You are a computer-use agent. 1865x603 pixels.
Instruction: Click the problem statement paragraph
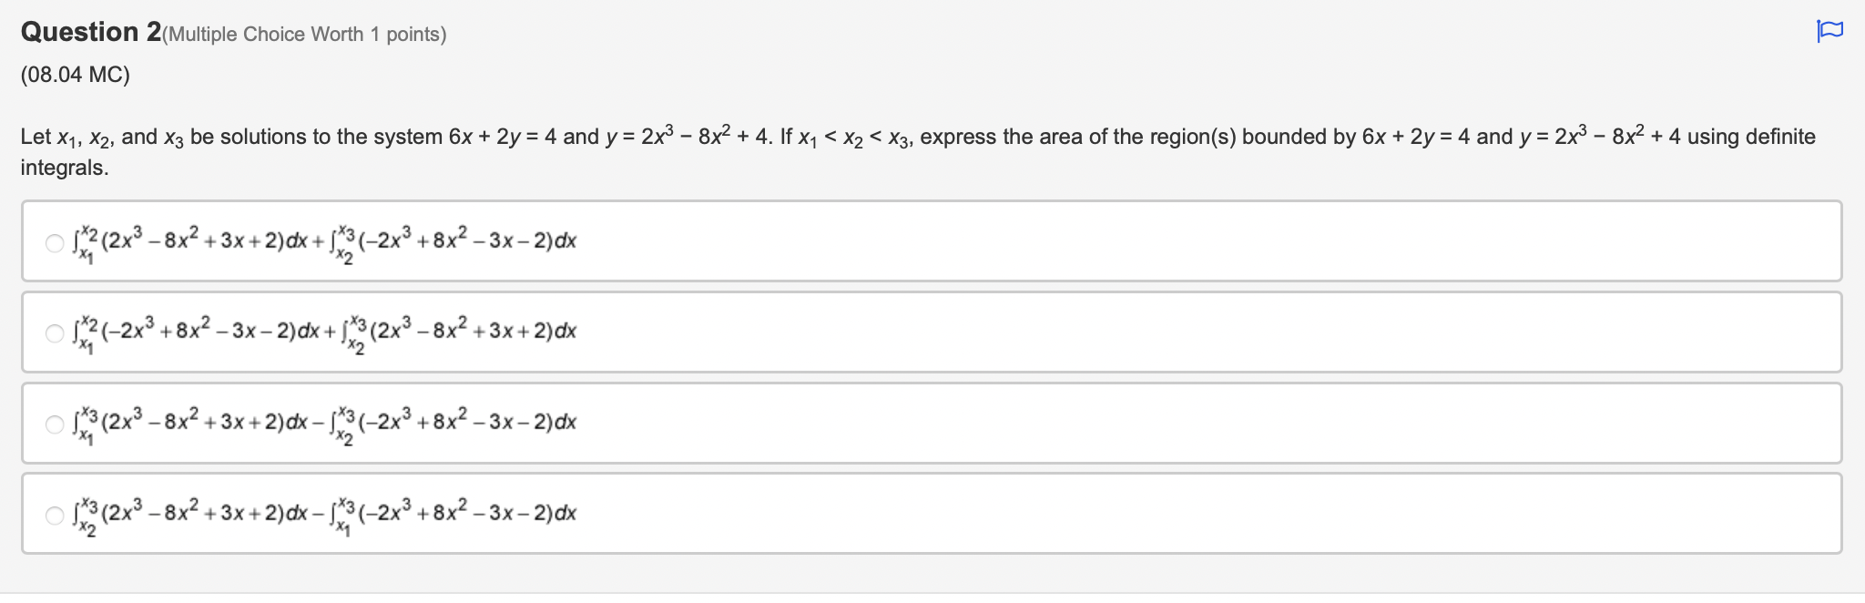[x=637, y=137]
